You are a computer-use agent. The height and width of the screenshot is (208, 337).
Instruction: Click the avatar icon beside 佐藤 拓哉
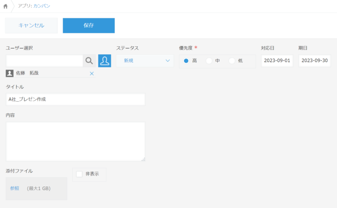(x=10, y=73)
